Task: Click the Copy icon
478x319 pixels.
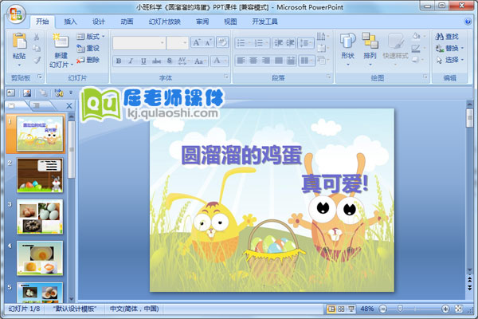Action: [37, 48]
